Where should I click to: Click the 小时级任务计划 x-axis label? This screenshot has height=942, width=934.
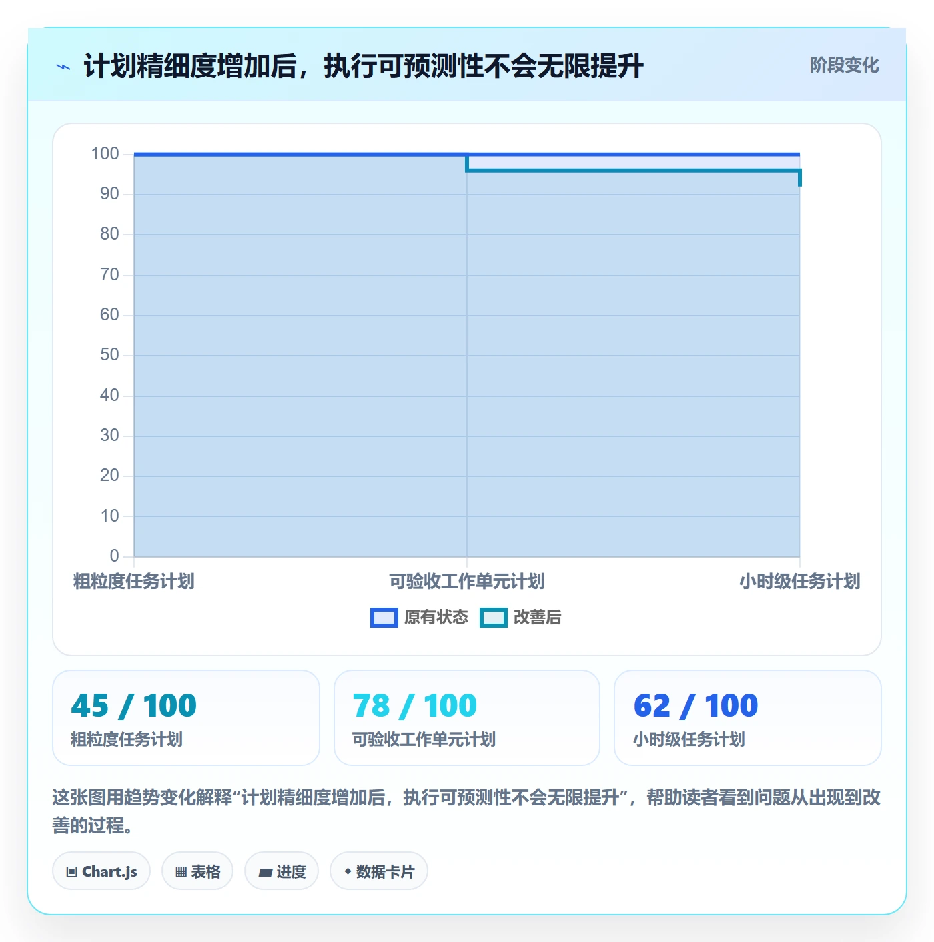tap(799, 581)
